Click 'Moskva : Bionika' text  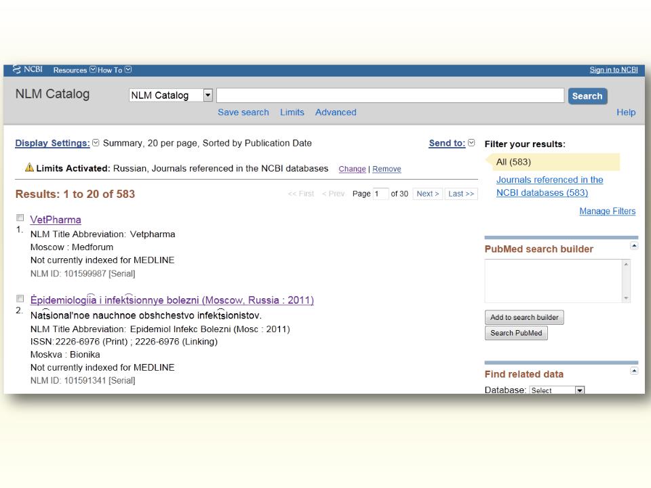pos(65,354)
